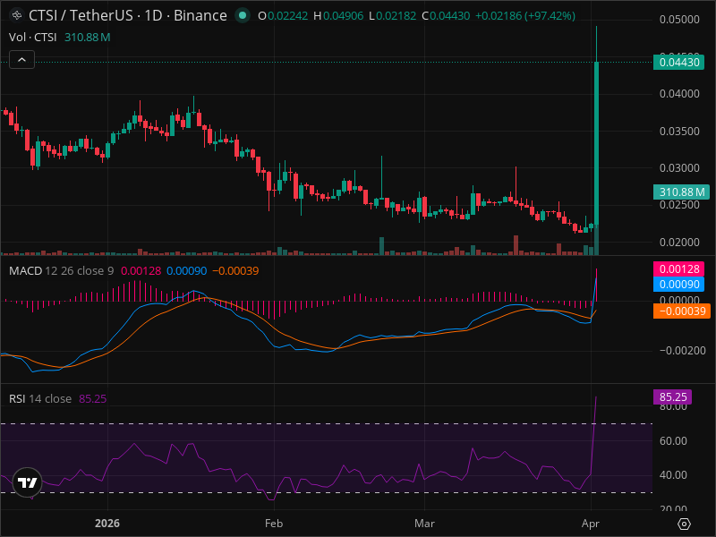716x537 pixels.
Task: Click the 60.00 RSI scale label
Action: pyautogui.click(x=673, y=441)
